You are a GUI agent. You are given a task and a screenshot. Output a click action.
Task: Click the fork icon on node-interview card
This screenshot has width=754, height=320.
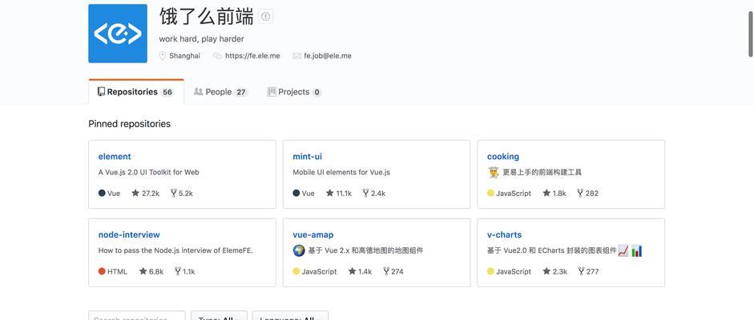click(177, 271)
